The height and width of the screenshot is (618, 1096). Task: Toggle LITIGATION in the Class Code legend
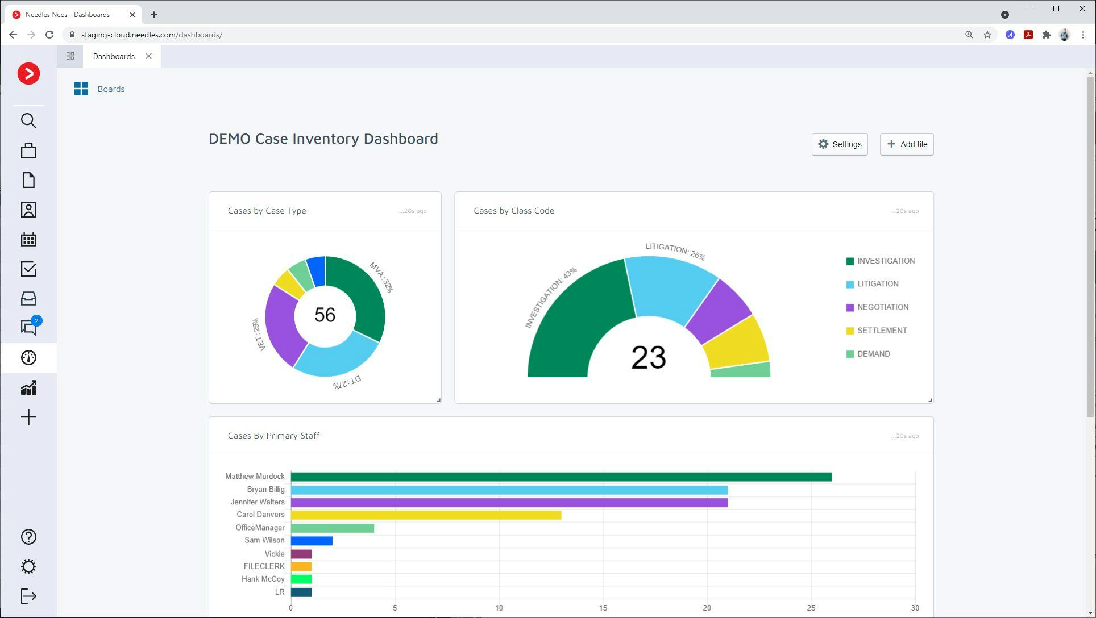click(878, 283)
